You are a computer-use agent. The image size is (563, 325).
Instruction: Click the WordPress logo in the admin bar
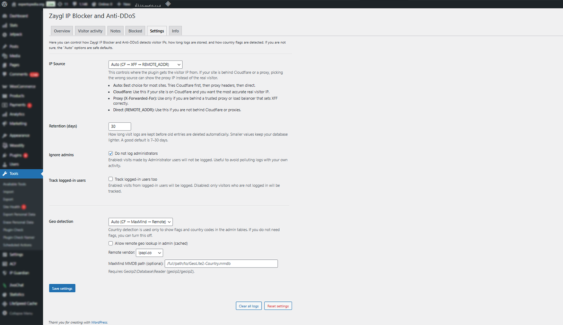point(4,4)
